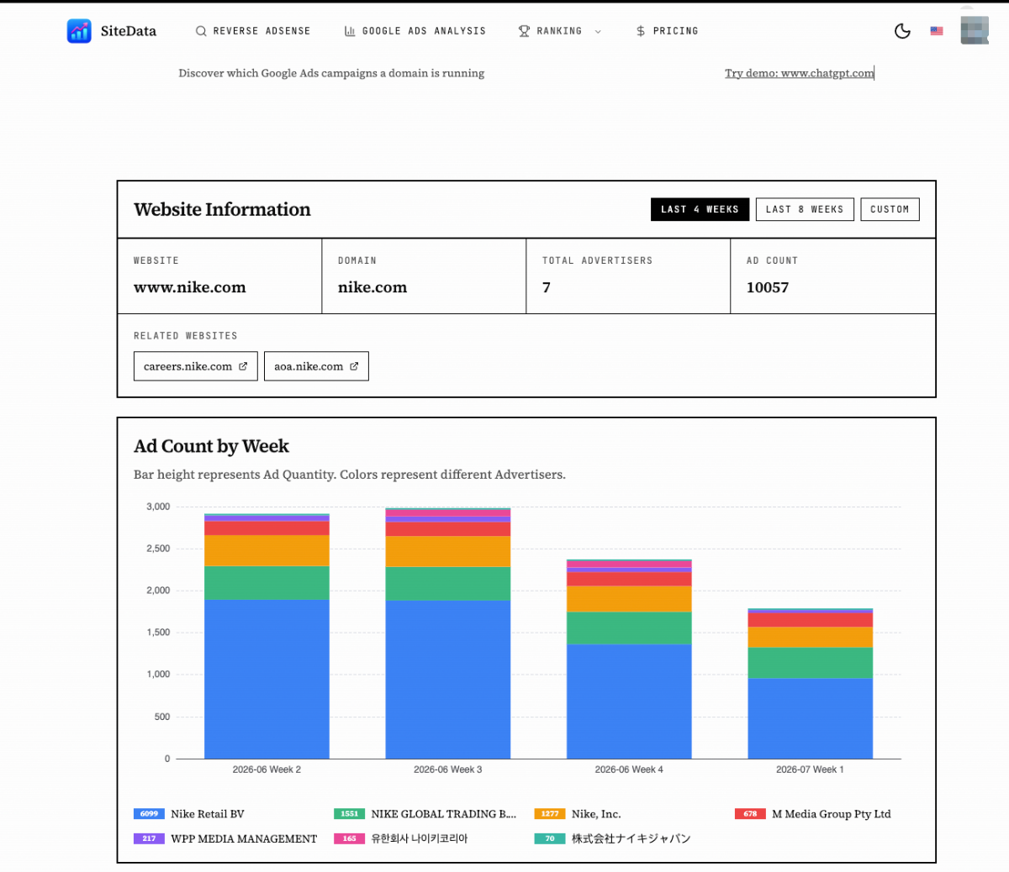Toggle WPP MEDIA MANAGEMENT purple legend swatch
This screenshot has width=1009, height=872.
coord(149,838)
